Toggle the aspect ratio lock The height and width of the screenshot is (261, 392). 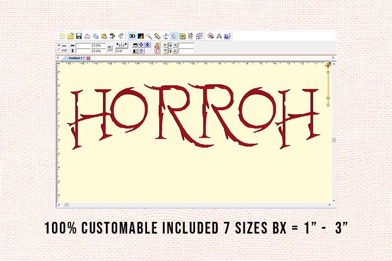(109, 48)
